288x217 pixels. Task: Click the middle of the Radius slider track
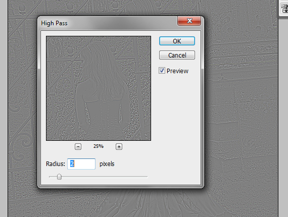click(x=98, y=177)
